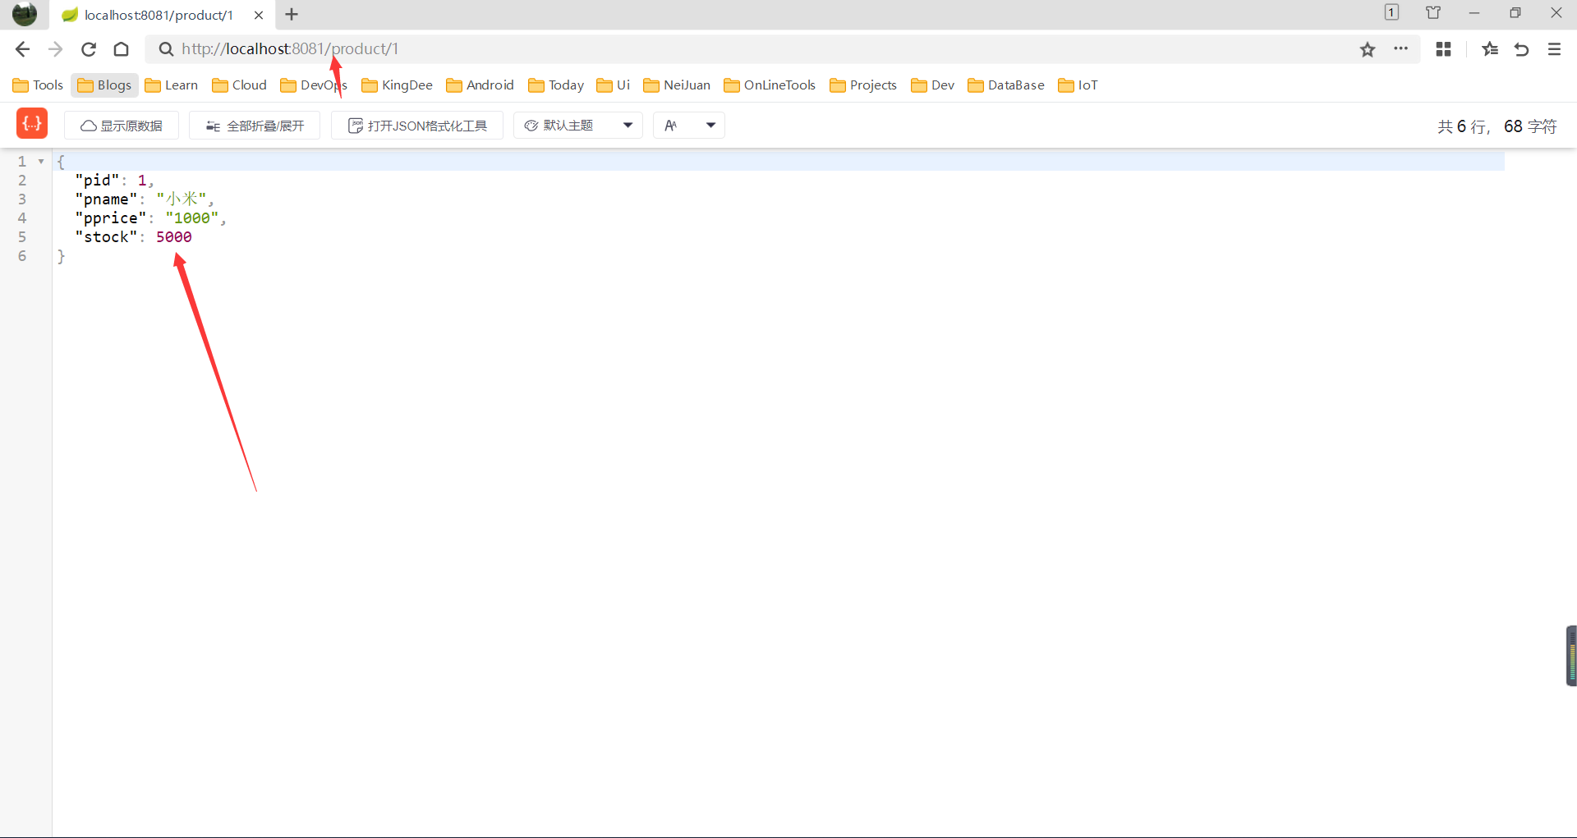The width and height of the screenshot is (1577, 838).
Task: Open the Tools bookmark folder
Action: click(x=38, y=85)
